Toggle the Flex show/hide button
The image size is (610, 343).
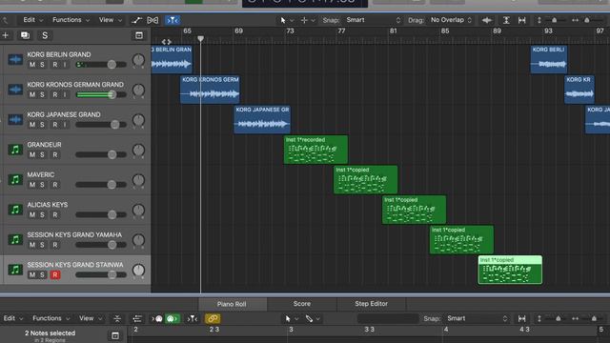[152, 20]
